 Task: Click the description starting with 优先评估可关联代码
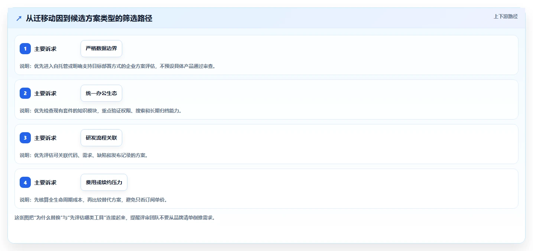coord(84,155)
